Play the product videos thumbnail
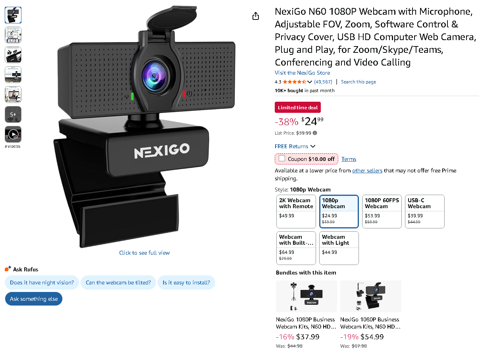Image resolution: width=480 pixels, height=350 pixels. (13, 135)
